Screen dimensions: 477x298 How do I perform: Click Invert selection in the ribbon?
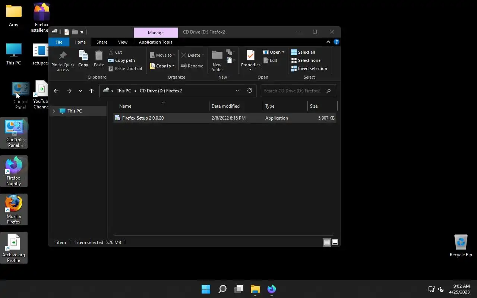click(x=309, y=69)
